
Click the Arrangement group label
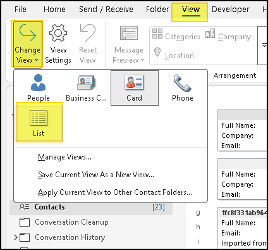(x=234, y=75)
